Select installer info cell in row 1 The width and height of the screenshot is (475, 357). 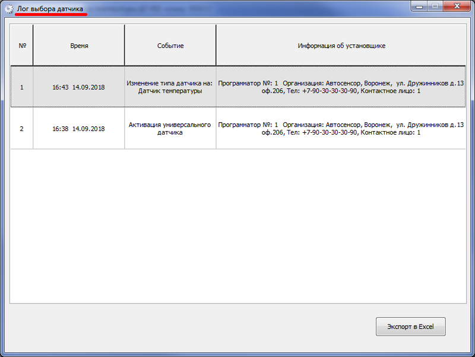pyautogui.click(x=341, y=87)
